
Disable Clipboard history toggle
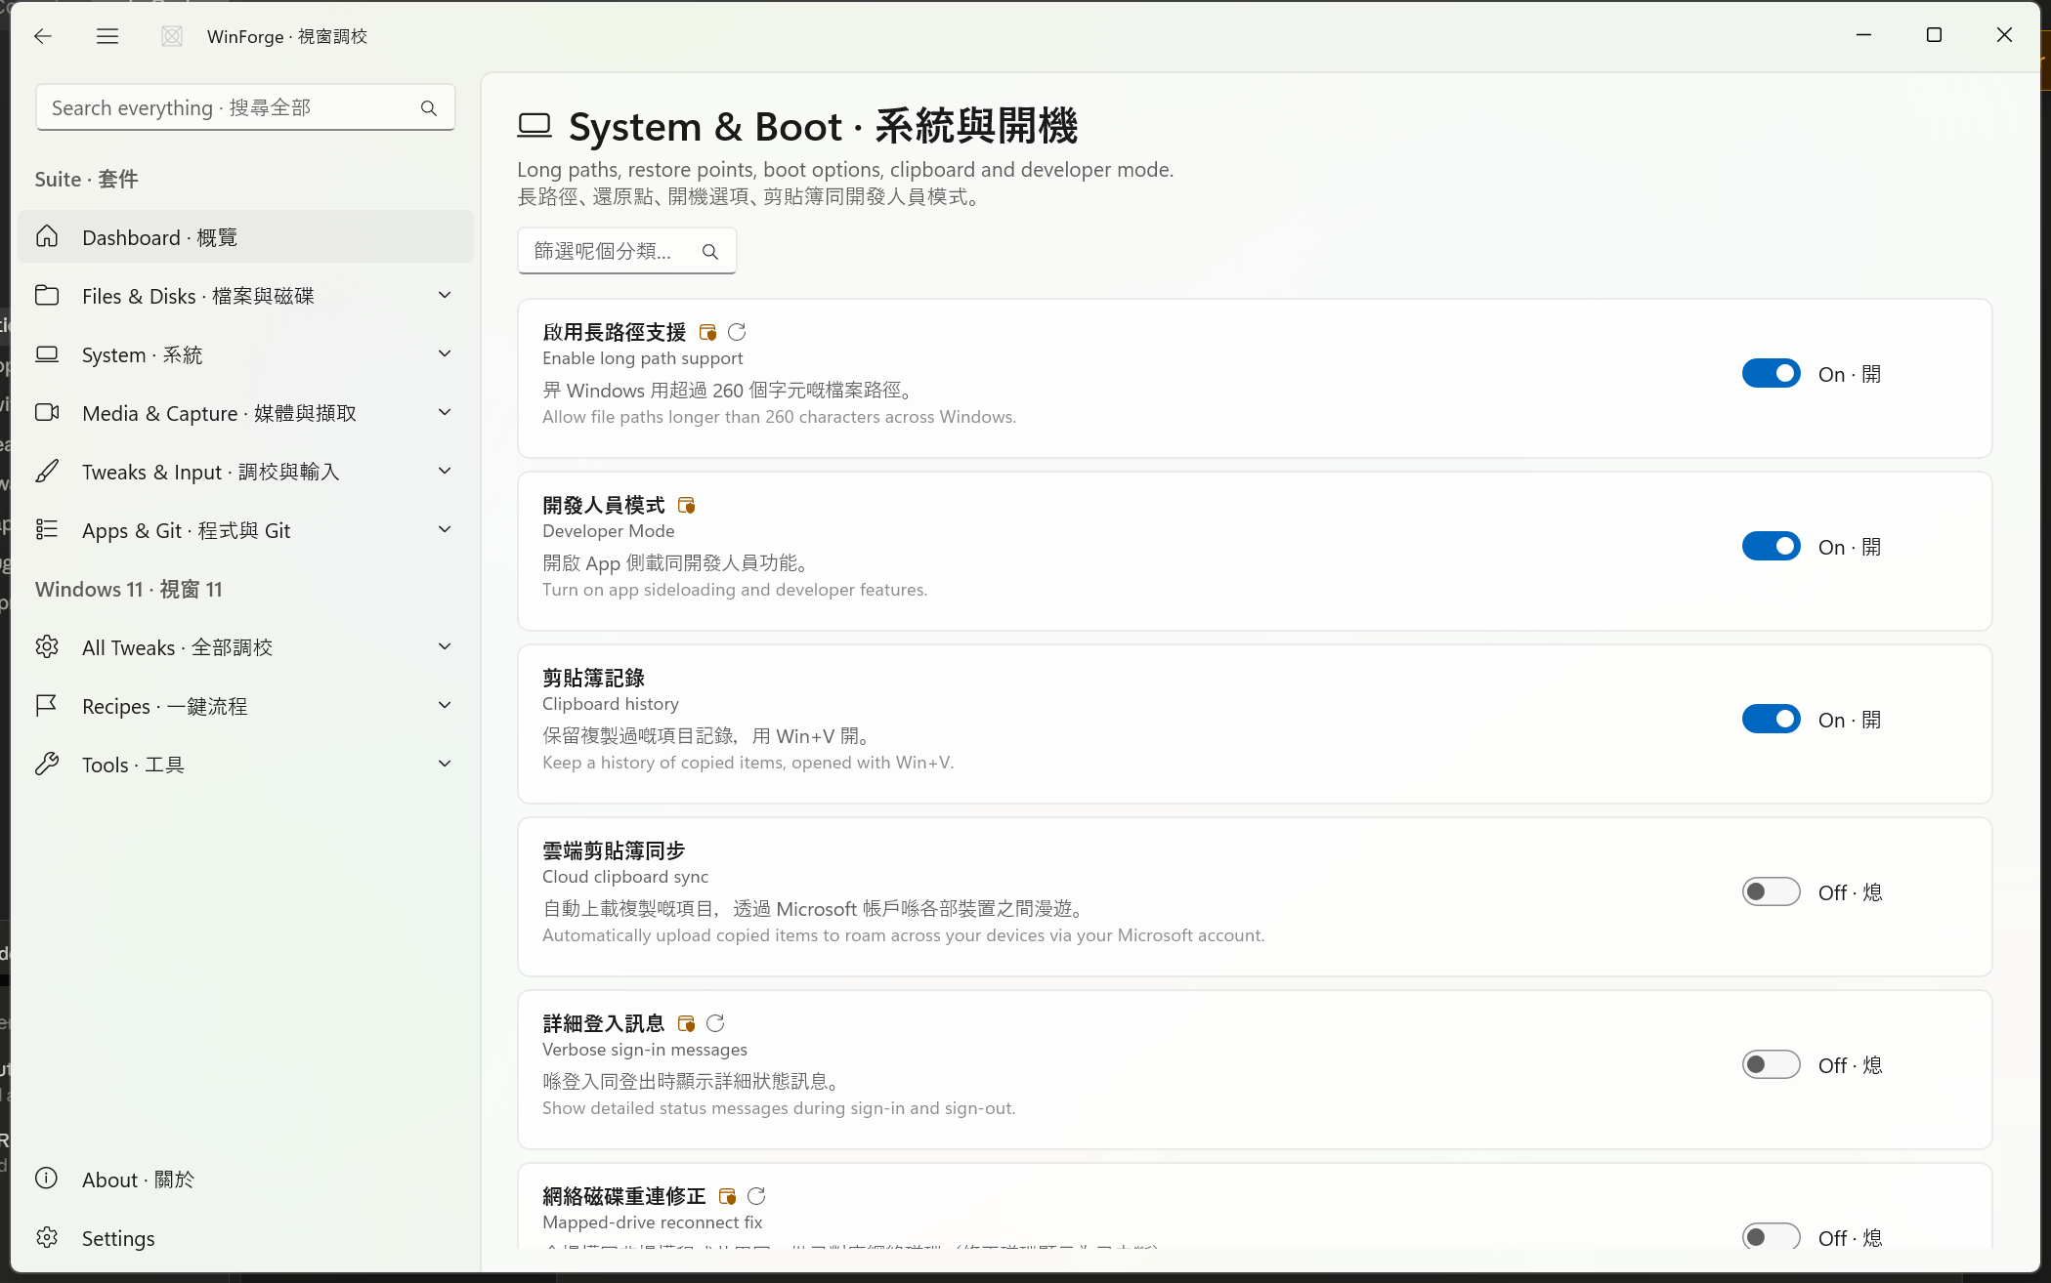1771,719
